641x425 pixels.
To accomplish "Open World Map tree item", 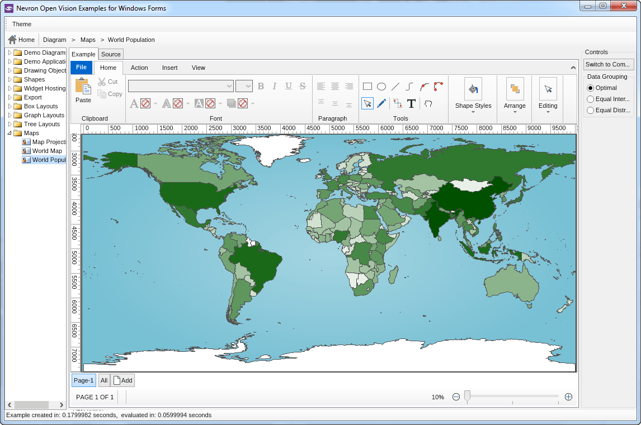I will coord(47,151).
